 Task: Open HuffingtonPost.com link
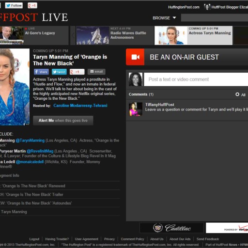[x=184, y=7]
